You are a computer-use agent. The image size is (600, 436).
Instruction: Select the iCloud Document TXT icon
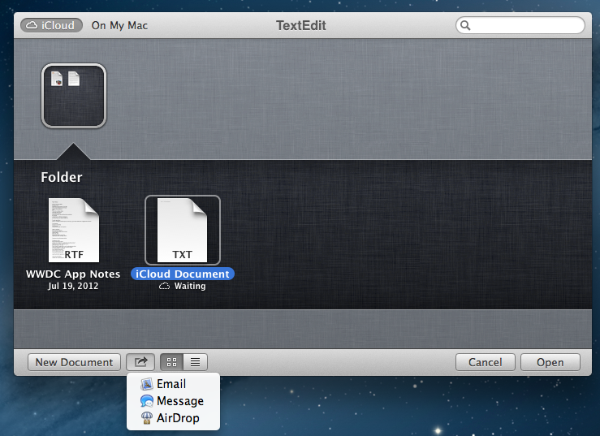(x=183, y=230)
